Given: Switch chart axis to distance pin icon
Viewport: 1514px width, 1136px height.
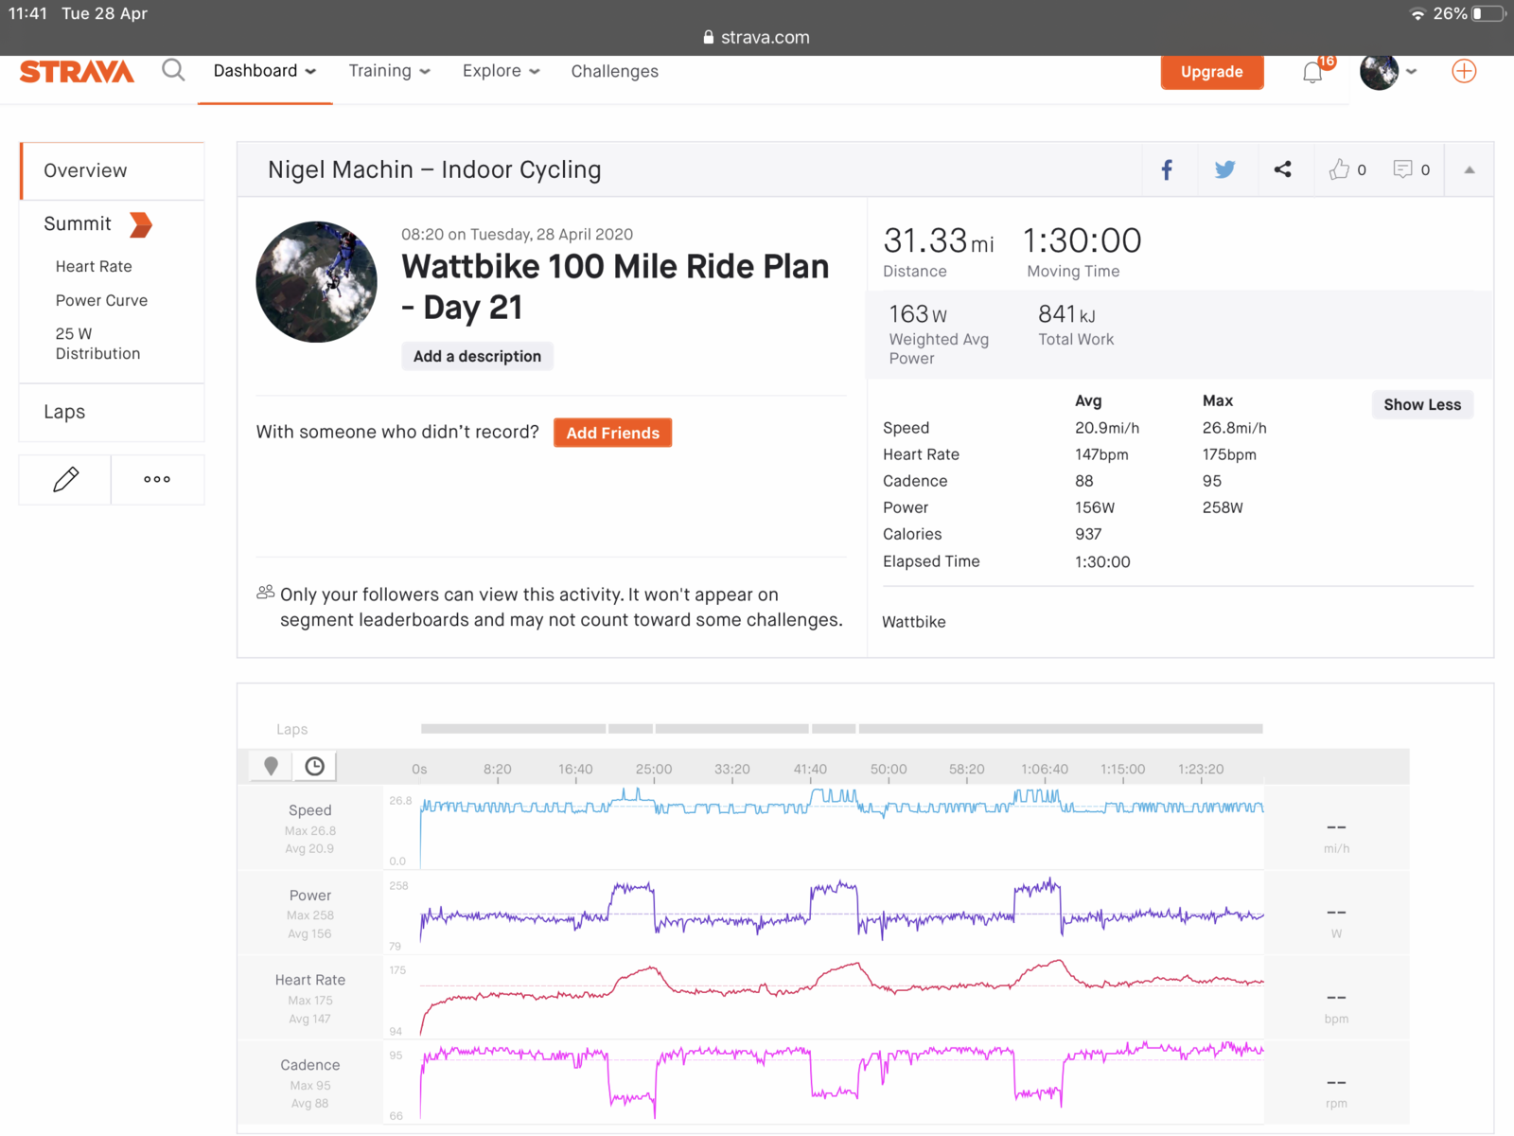Looking at the screenshot, I should pyautogui.click(x=271, y=766).
